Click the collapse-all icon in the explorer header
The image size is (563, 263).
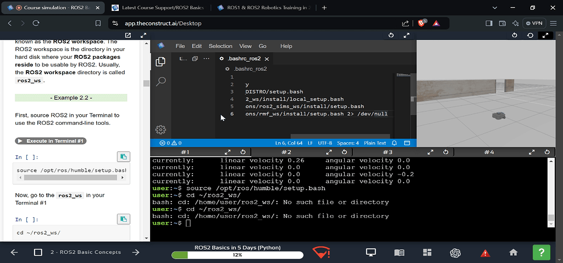point(195,59)
